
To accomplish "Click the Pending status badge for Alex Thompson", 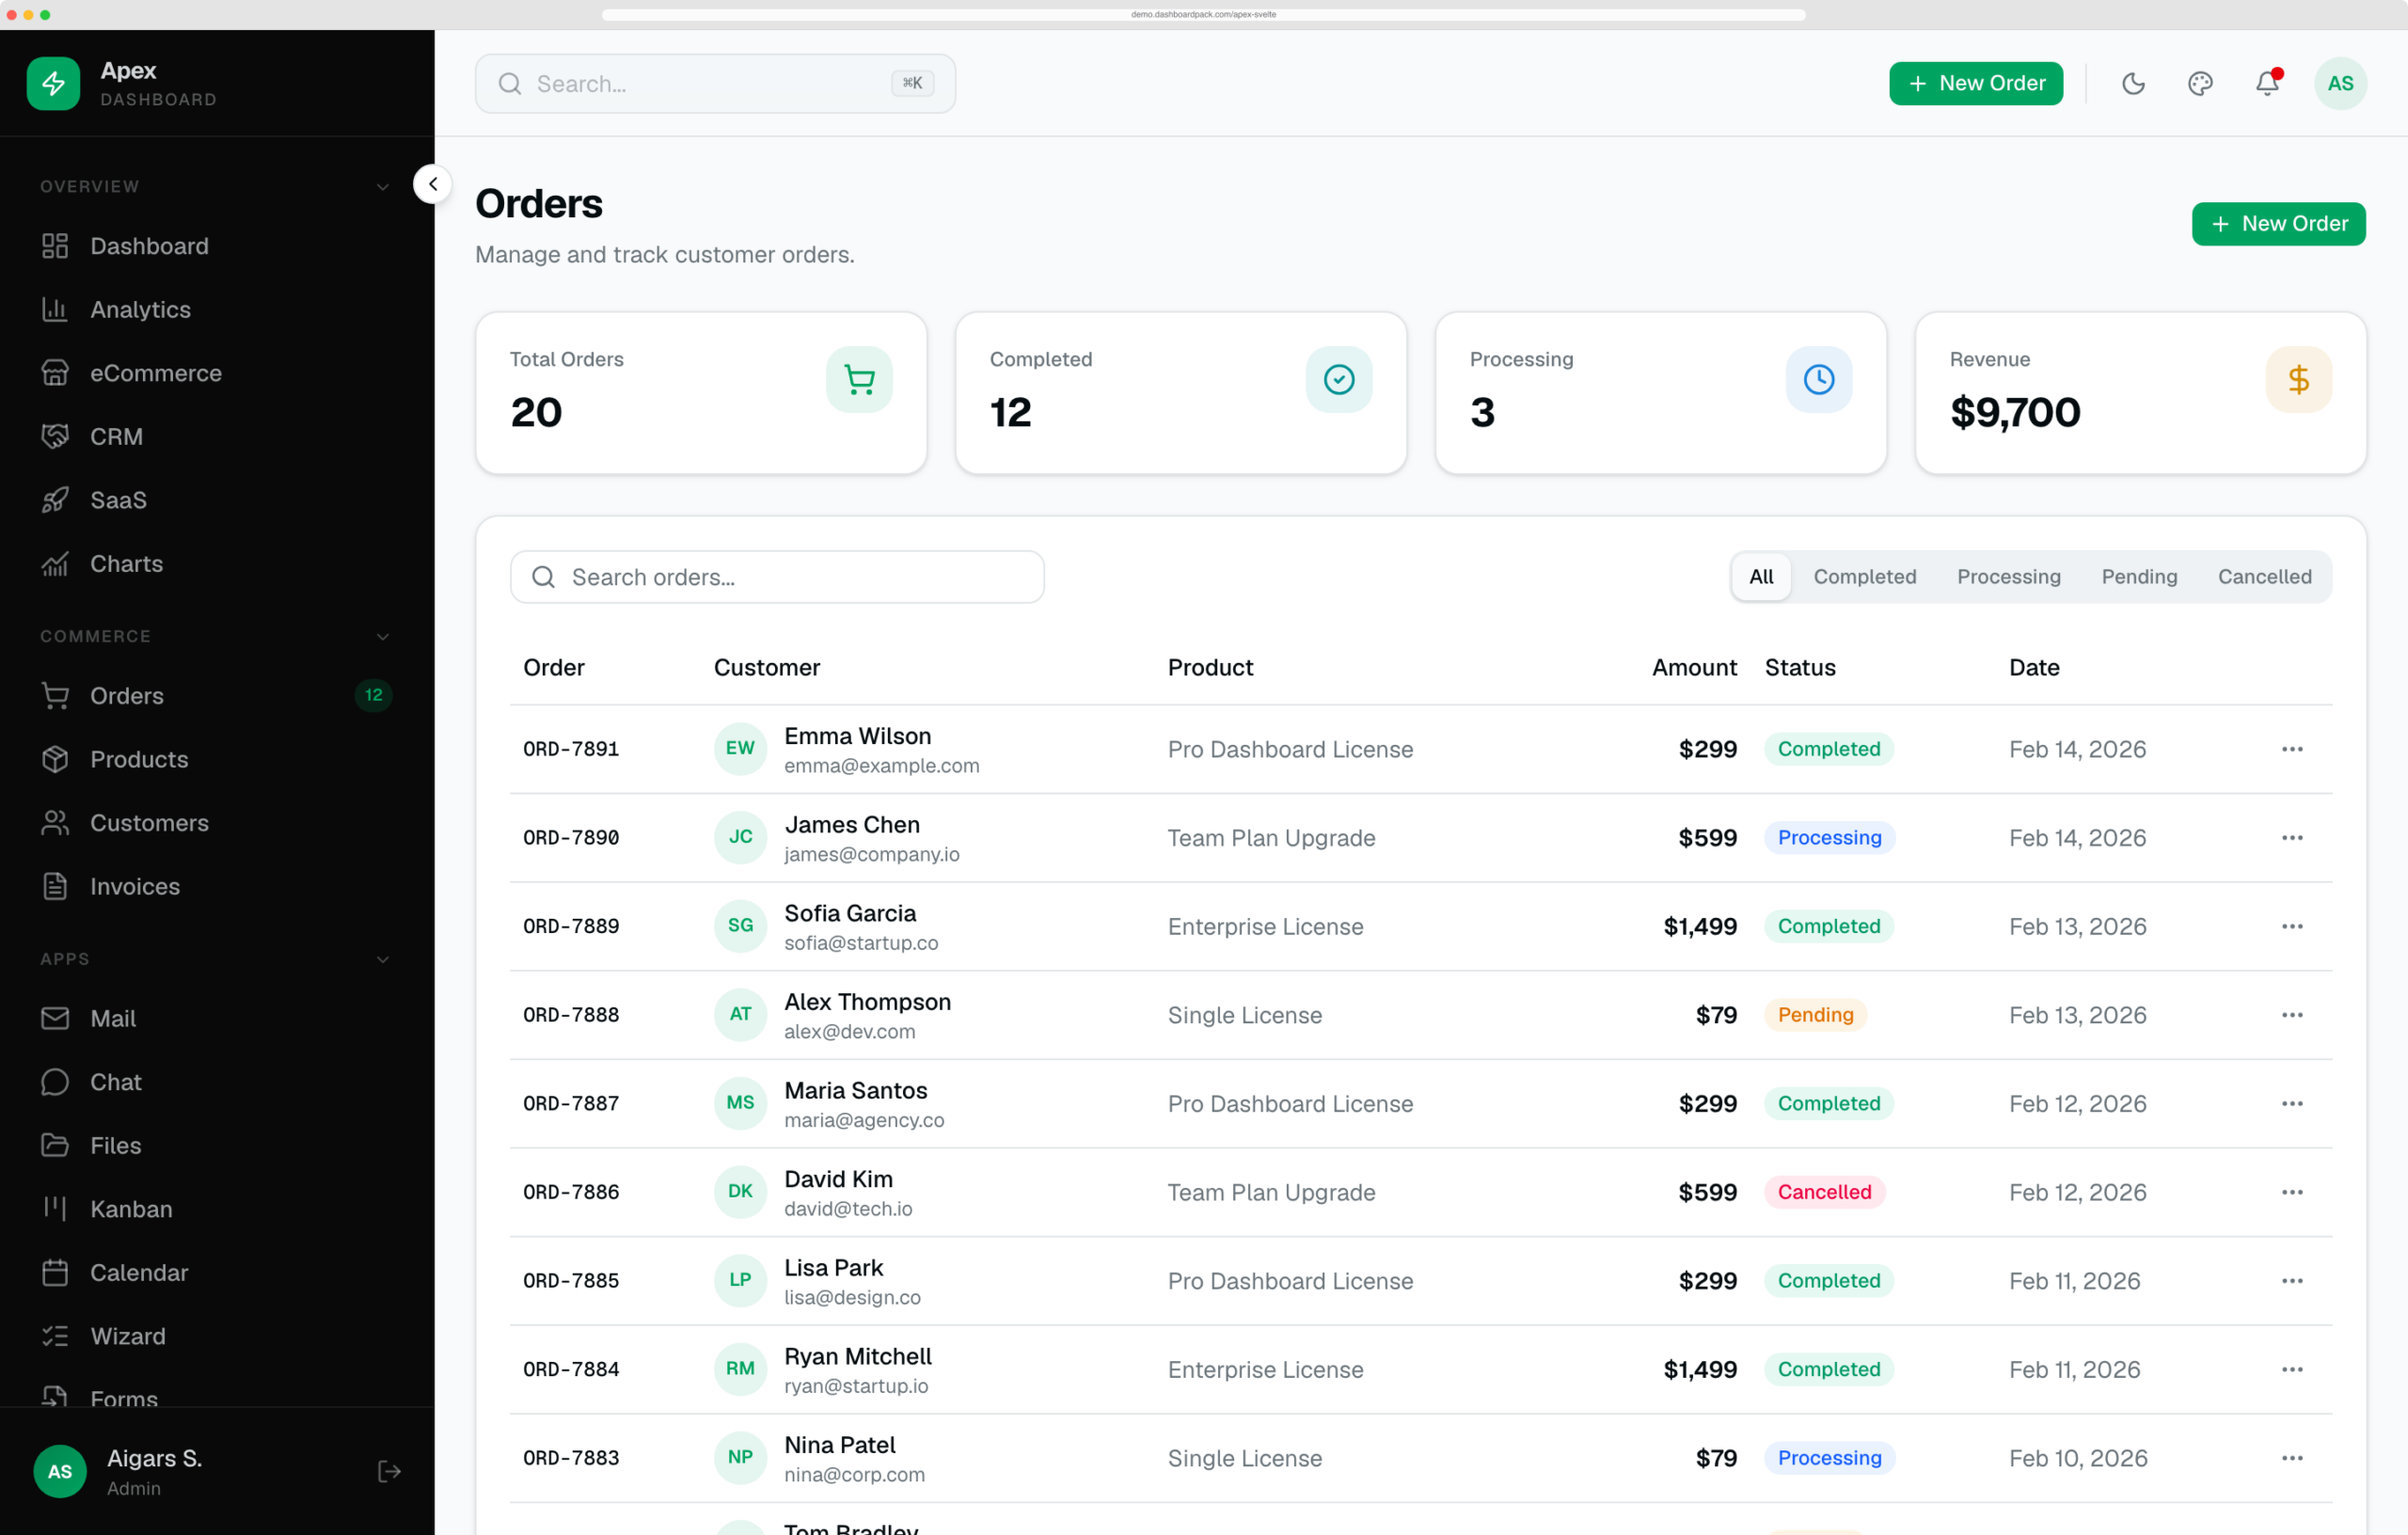I will point(1815,1015).
